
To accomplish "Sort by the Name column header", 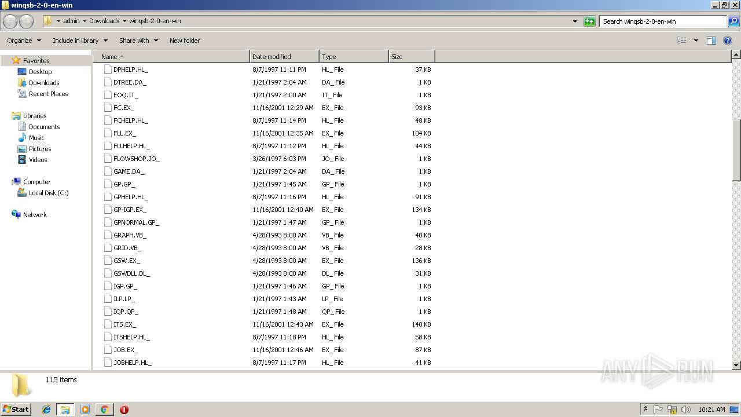I will (x=171, y=57).
